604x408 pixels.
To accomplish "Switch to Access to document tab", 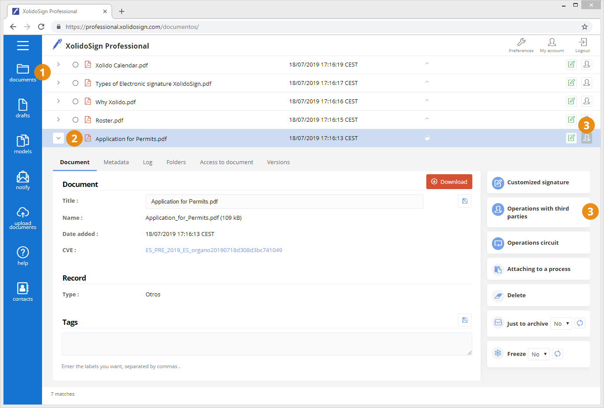I will (x=226, y=162).
